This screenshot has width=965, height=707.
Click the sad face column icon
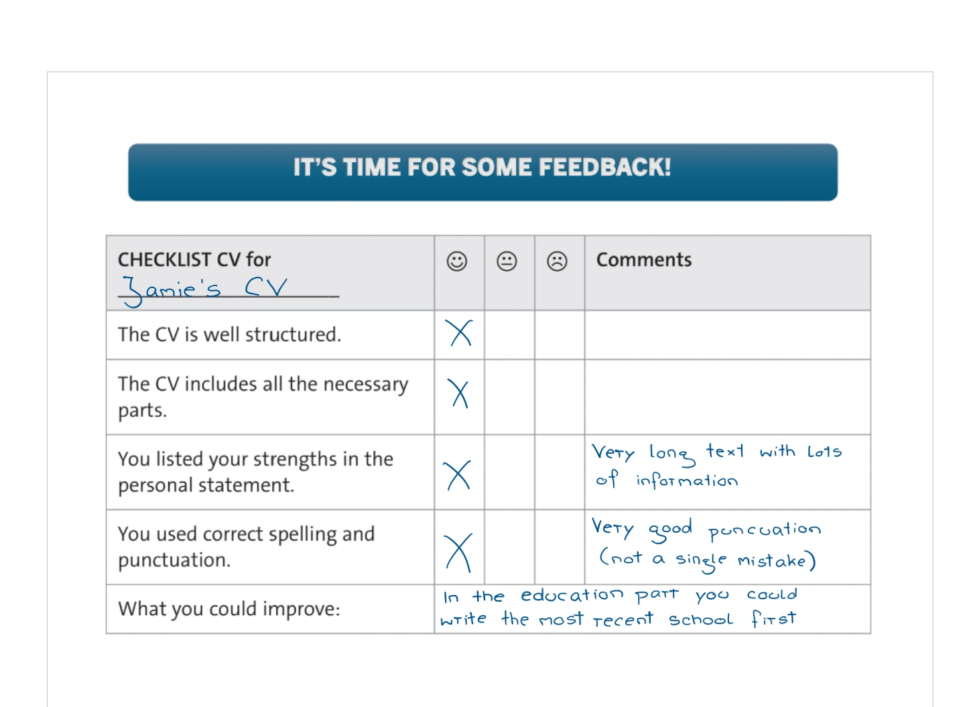(557, 261)
